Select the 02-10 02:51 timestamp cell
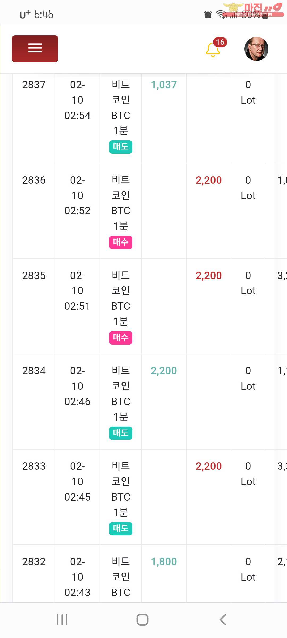Screen dimensions: 287x638 pyautogui.click(x=77, y=291)
